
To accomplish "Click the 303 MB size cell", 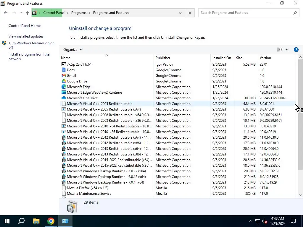I will click(x=250, y=98).
